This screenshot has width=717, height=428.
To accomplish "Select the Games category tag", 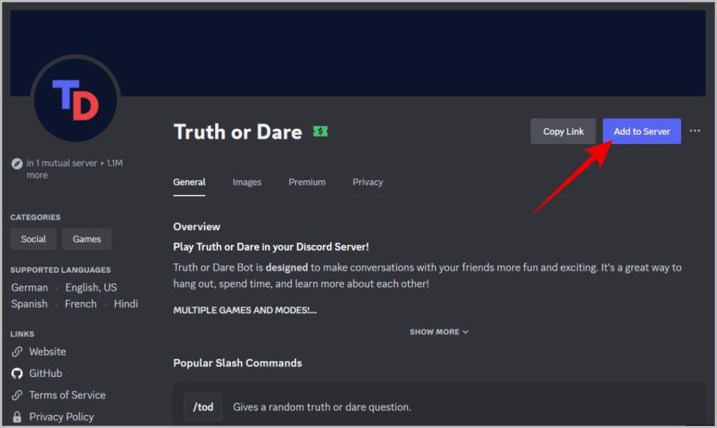I will click(86, 239).
